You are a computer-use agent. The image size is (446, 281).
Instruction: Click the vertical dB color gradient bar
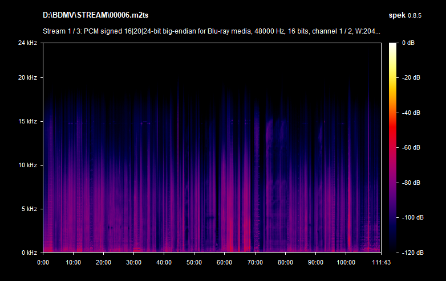394,147
